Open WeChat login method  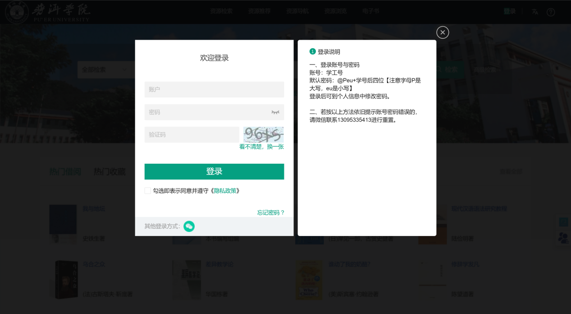click(x=189, y=226)
